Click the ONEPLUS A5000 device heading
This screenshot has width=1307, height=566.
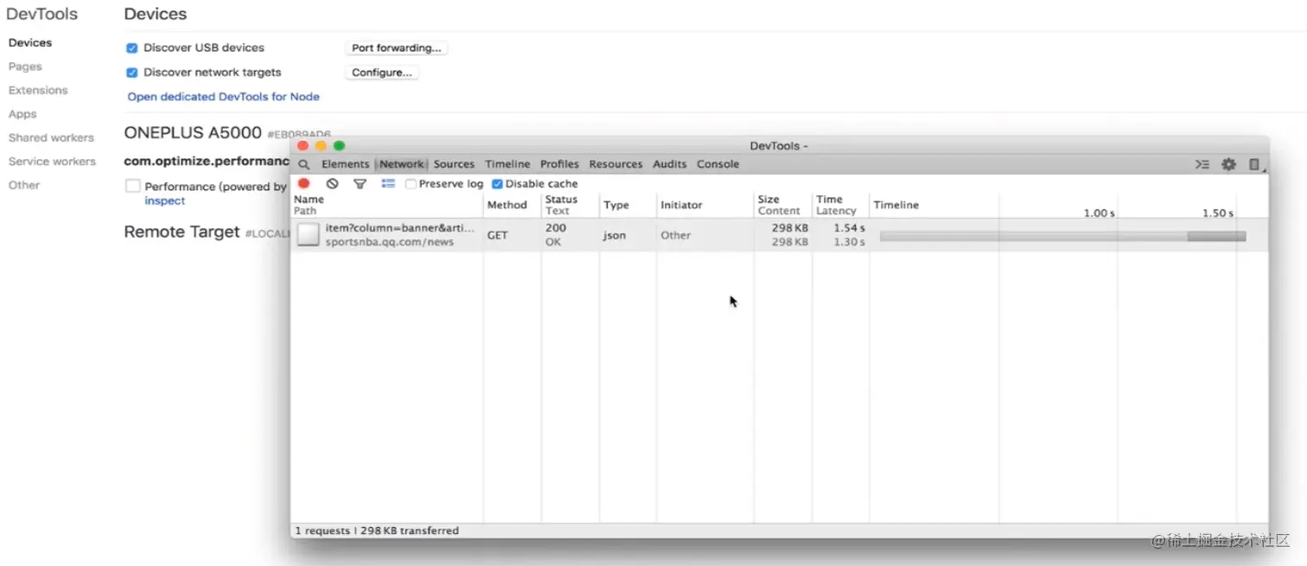pos(193,133)
